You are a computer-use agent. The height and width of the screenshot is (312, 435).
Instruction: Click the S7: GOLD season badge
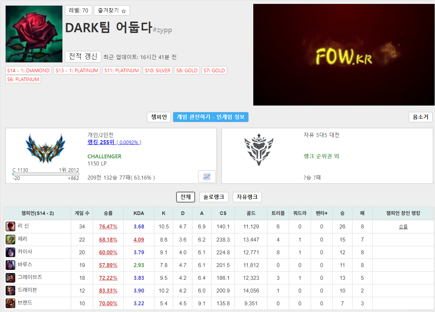pos(214,70)
